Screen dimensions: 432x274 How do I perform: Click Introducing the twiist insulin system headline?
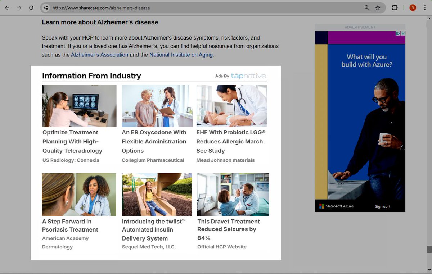154,230
